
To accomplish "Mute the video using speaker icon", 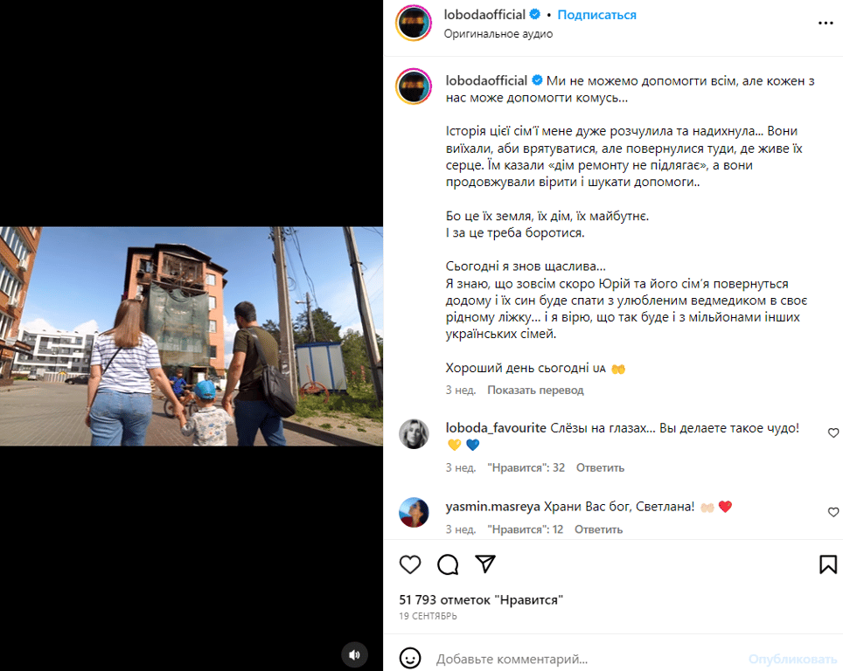I will tap(354, 654).
